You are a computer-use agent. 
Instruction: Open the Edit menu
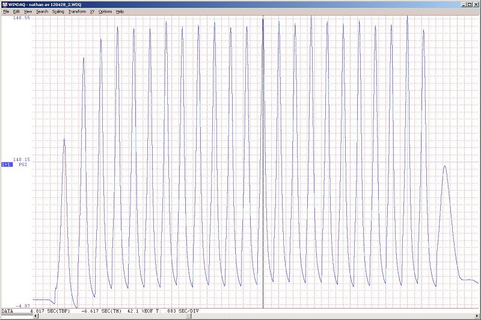click(x=16, y=11)
